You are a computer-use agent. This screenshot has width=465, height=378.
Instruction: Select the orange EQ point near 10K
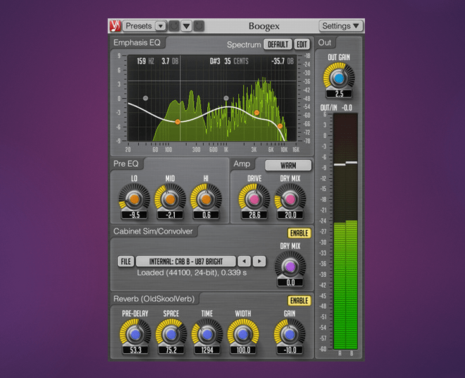(x=279, y=126)
